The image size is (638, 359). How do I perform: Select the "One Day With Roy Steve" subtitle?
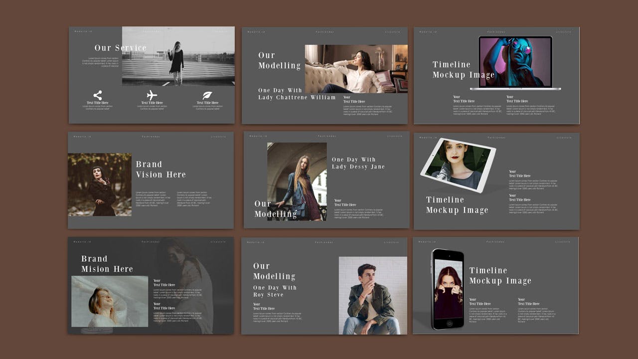[275, 291]
